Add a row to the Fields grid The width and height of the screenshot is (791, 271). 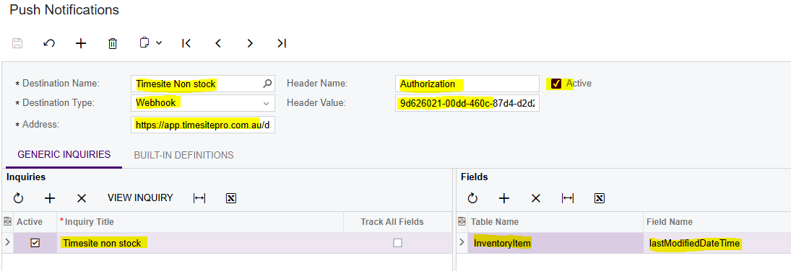click(504, 198)
